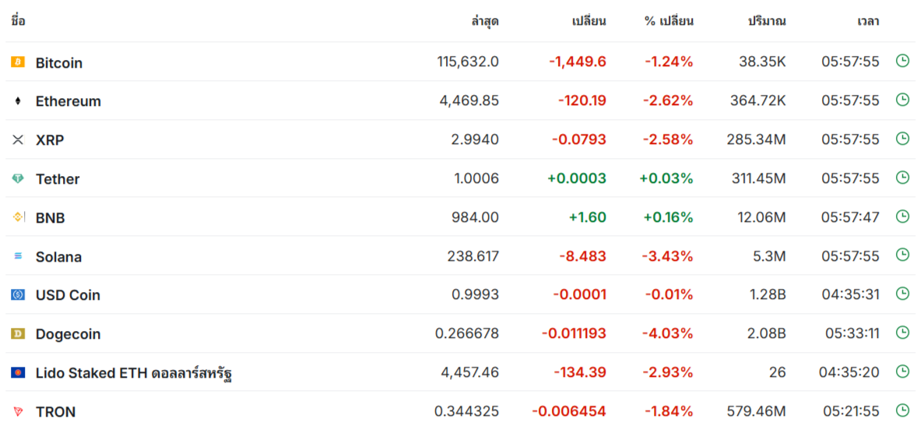Click the Dogecoin logo icon
This screenshot has height=426, width=924.
coord(18,333)
